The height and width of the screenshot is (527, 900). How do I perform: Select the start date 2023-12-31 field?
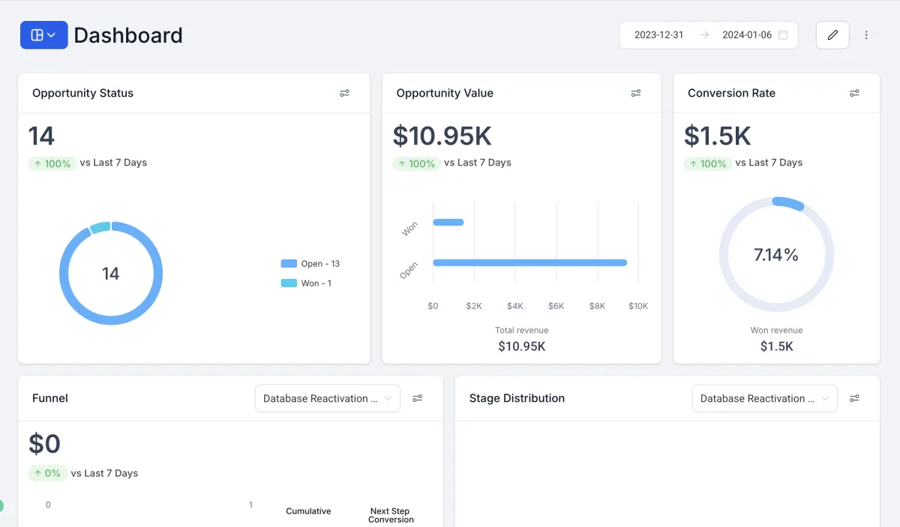coord(658,35)
